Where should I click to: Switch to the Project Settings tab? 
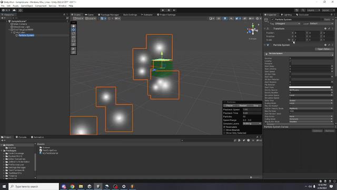[x=166, y=15]
